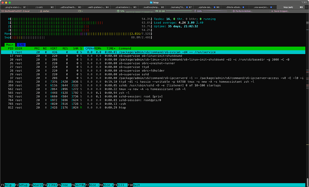Open the F6 SortBy menu
The image size is (309, 187).
coord(77,185)
